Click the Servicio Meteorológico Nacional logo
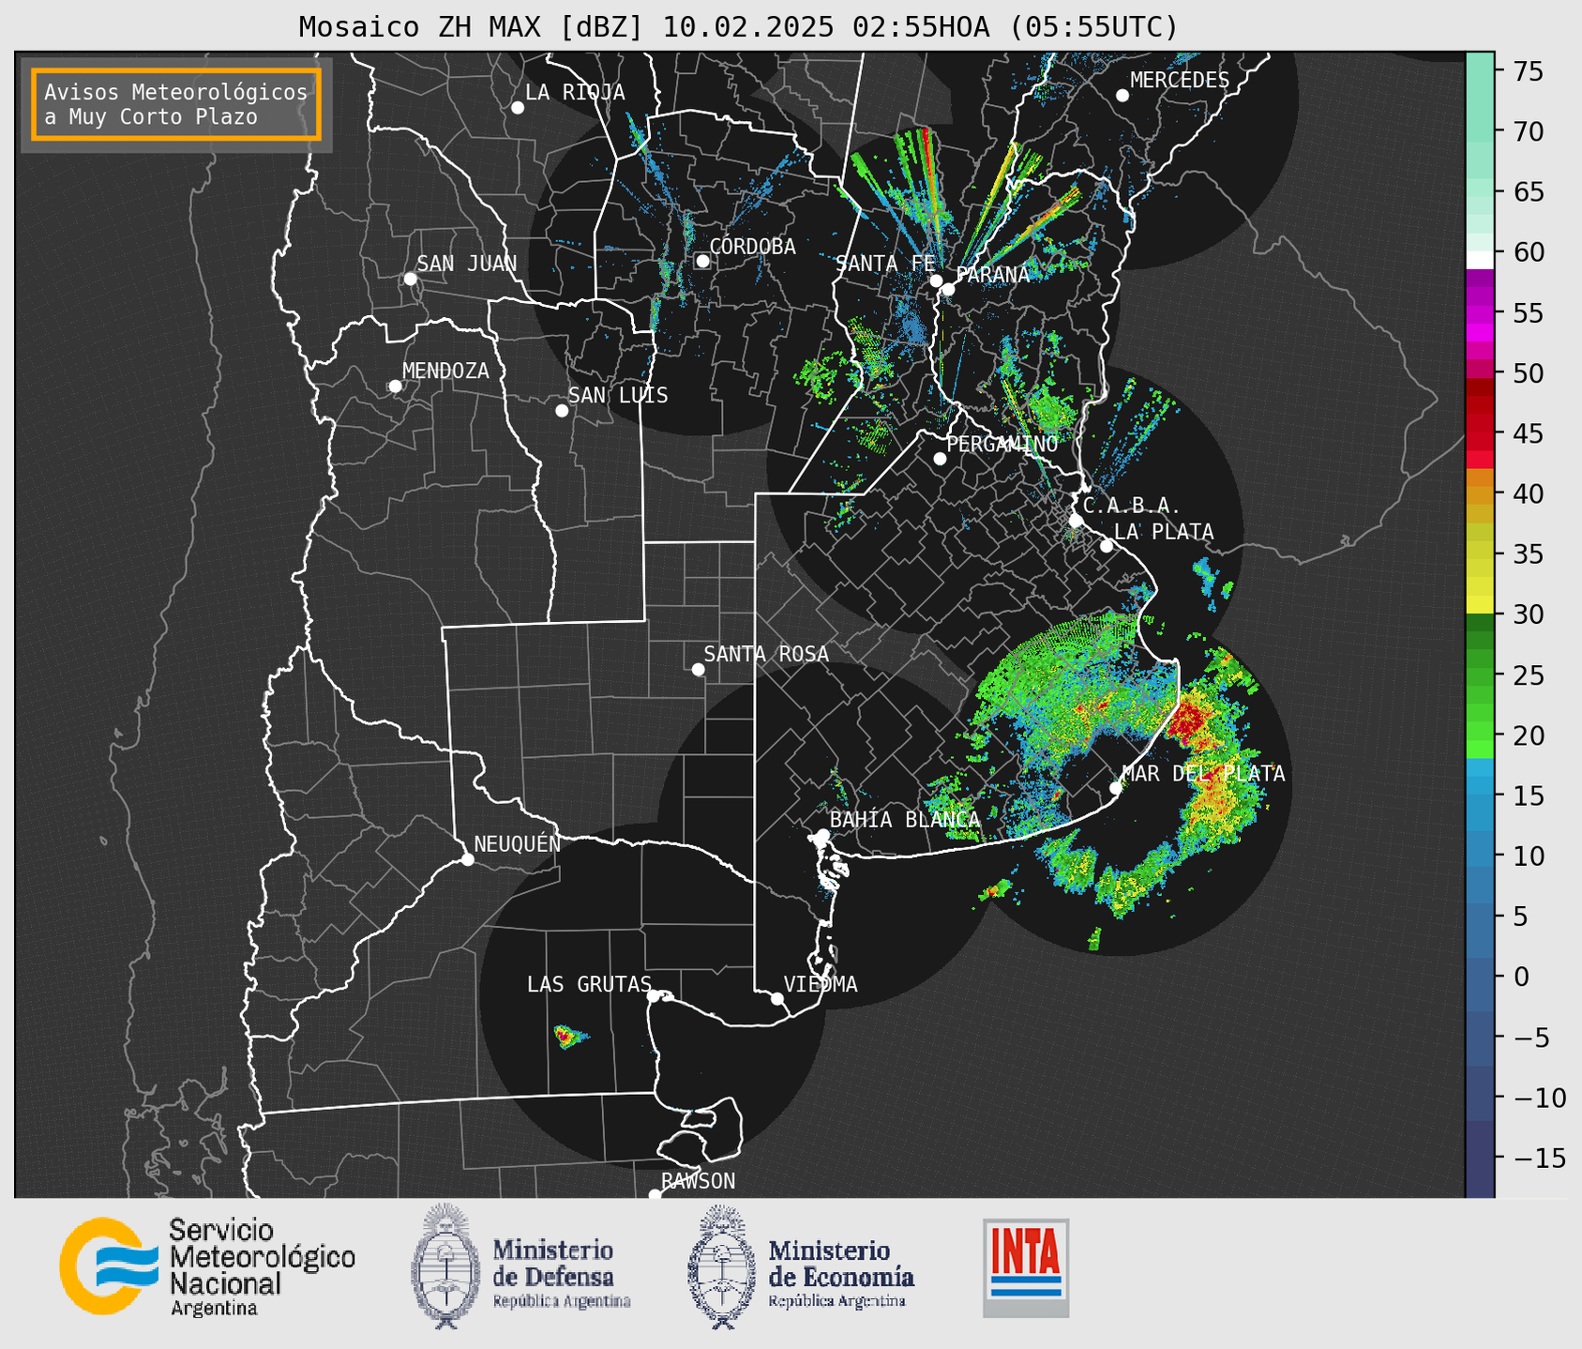The height and width of the screenshot is (1349, 1582). 207,1267
